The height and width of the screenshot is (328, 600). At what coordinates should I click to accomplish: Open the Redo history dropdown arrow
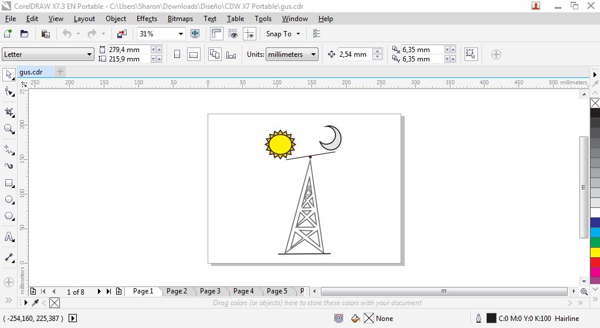click(103, 33)
